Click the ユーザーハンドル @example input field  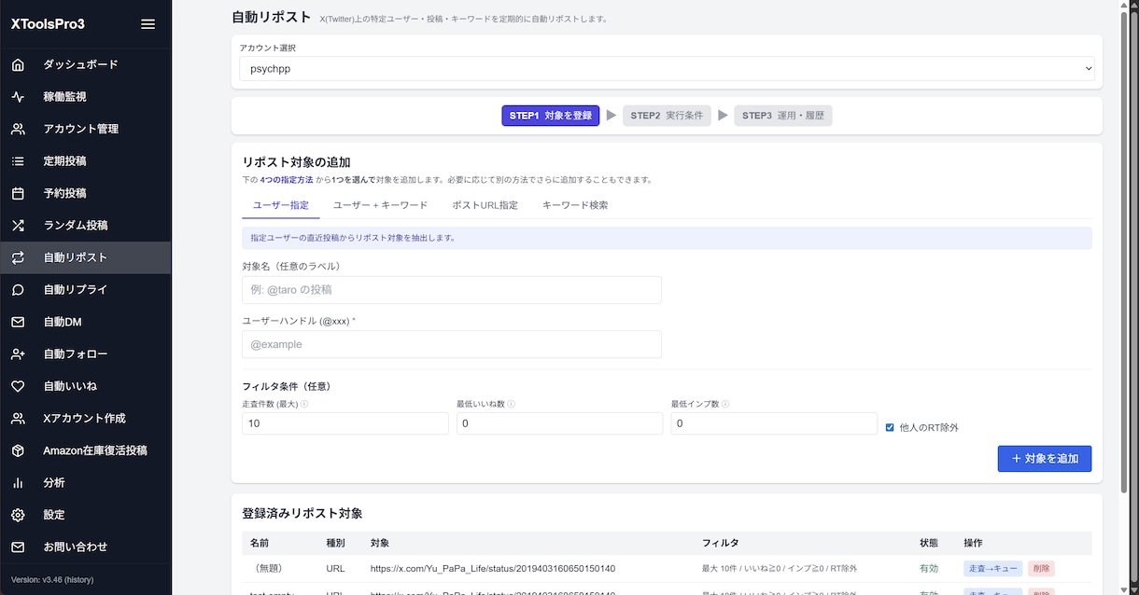(452, 344)
